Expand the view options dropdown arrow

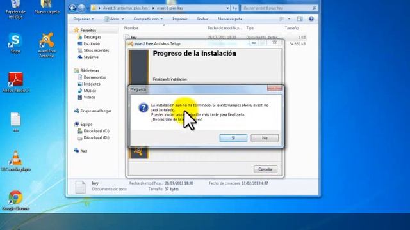(289, 19)
